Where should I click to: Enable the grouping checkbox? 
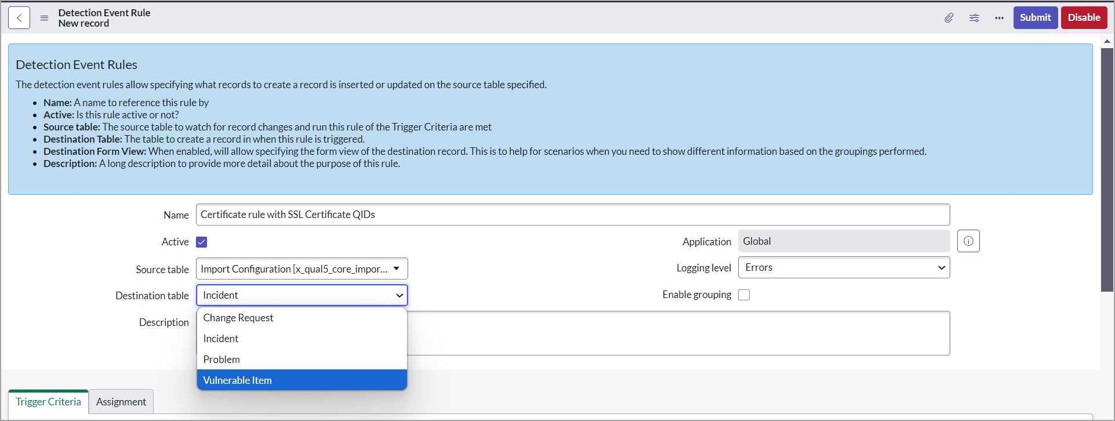coord(744,295)
